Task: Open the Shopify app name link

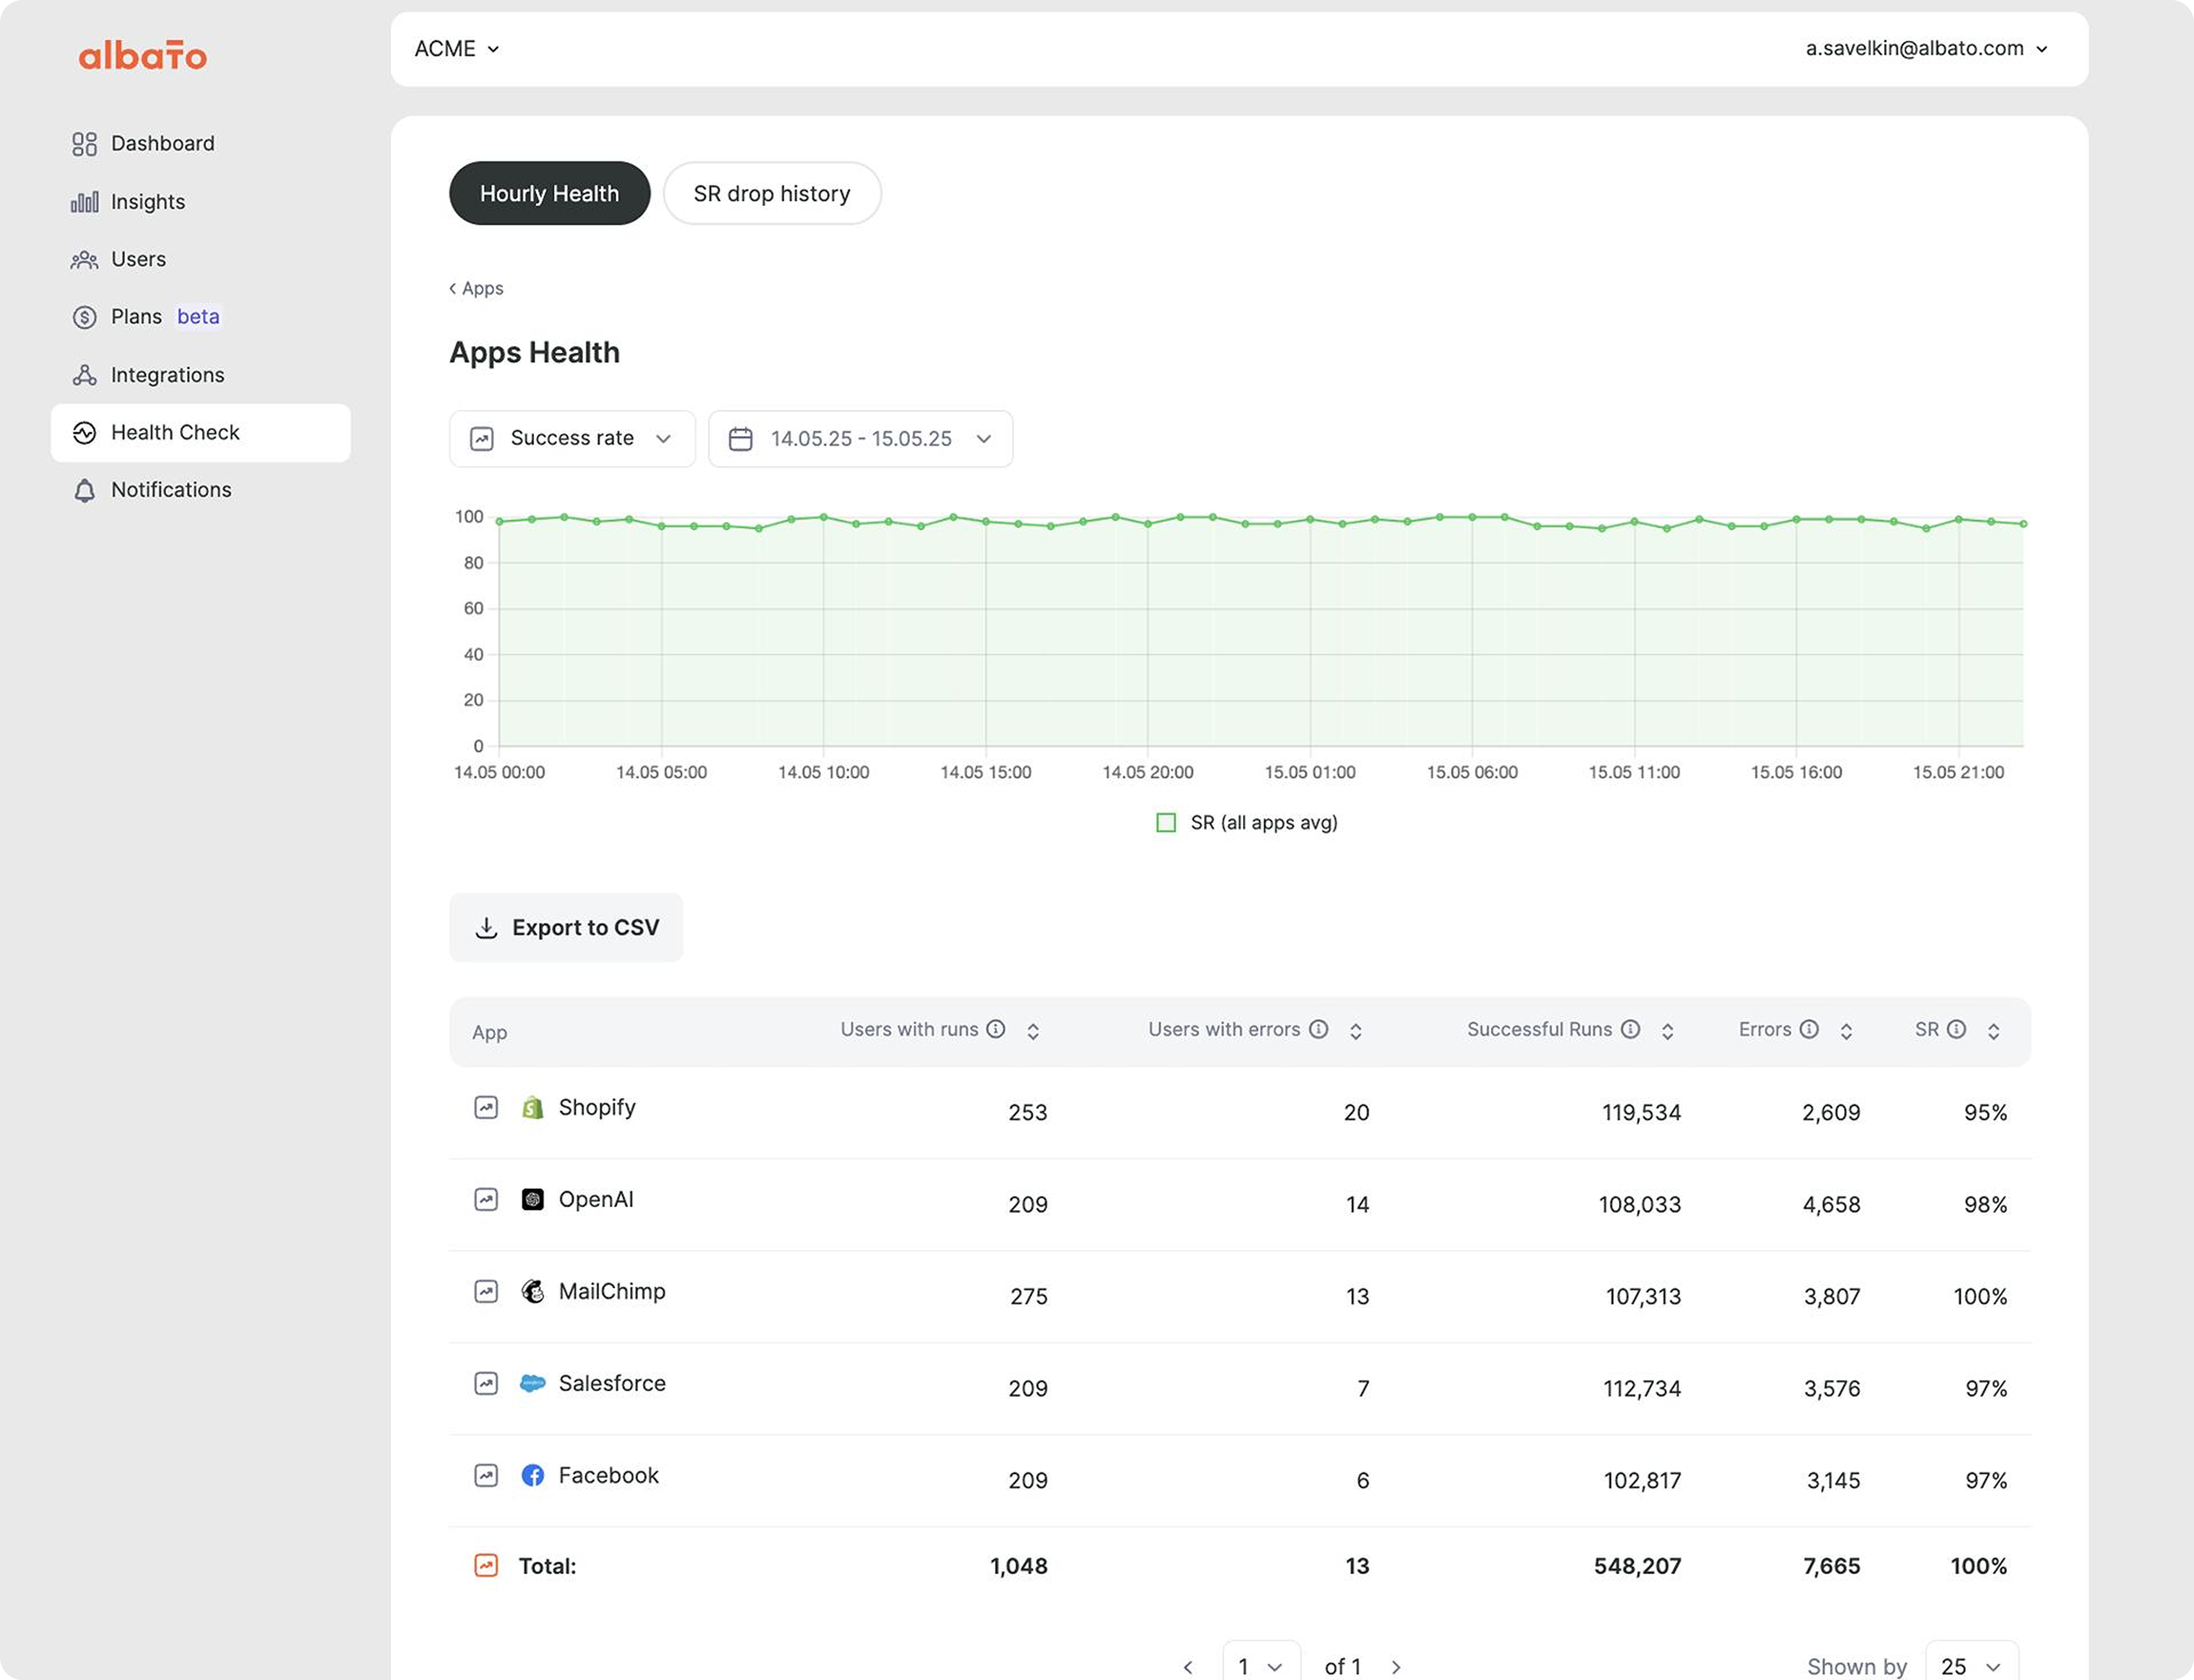Action: tap(597, 1107)
